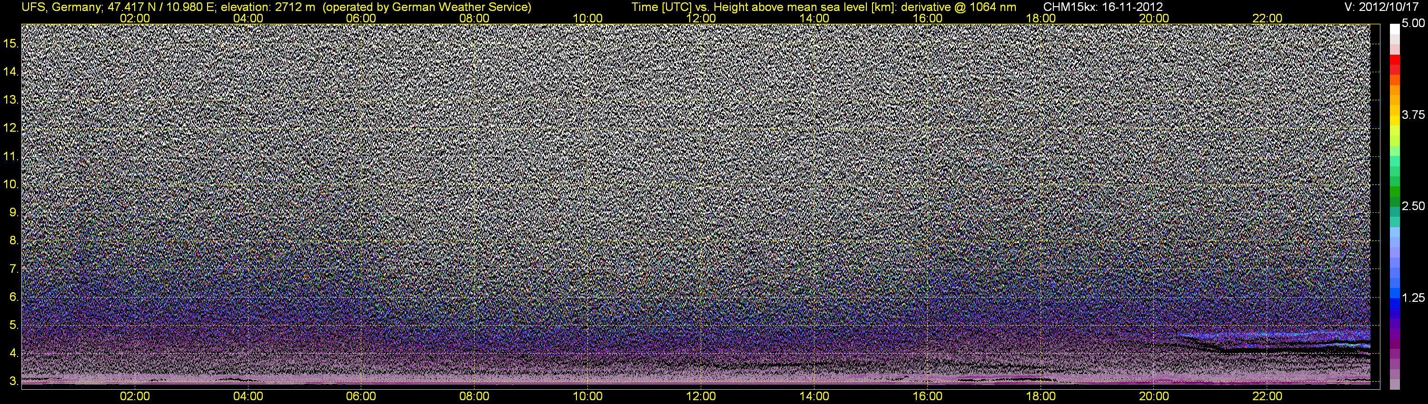
Task: Click the height axis label 4
Action: coord(14,353)
